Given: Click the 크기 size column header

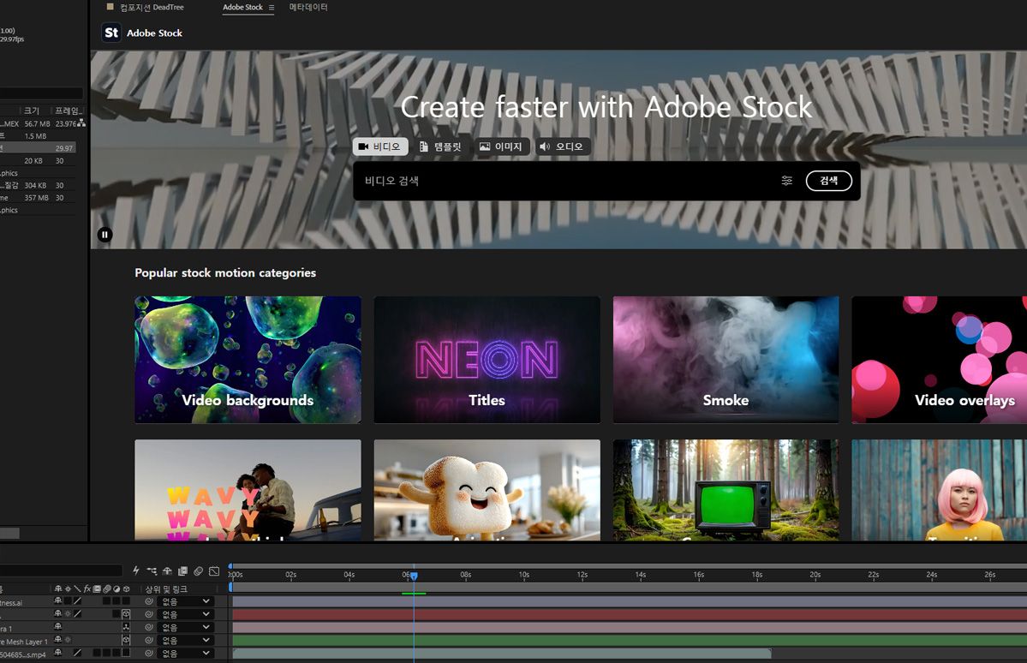Looking at the screenshot, I should coord(32,110).
